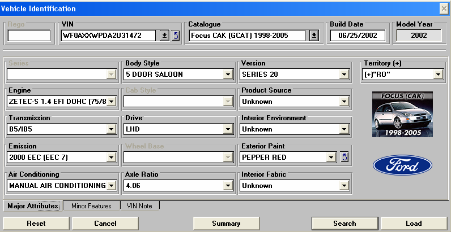Image resolution: width=451 pixels, height=232 pixels.
Task: Expand the Territory (+) dropdown
Action: coord(438,74)
